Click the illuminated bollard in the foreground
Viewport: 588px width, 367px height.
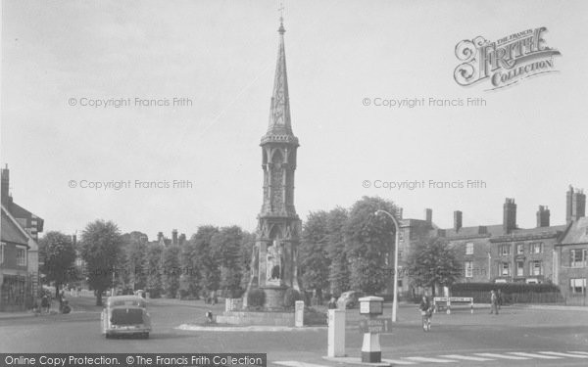click(x=370, y=329)
